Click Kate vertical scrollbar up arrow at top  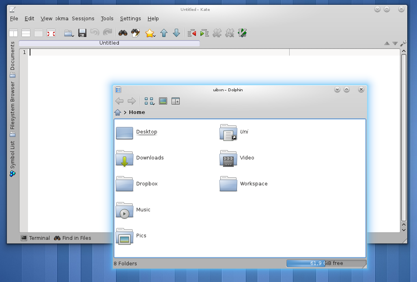(404, 51)
